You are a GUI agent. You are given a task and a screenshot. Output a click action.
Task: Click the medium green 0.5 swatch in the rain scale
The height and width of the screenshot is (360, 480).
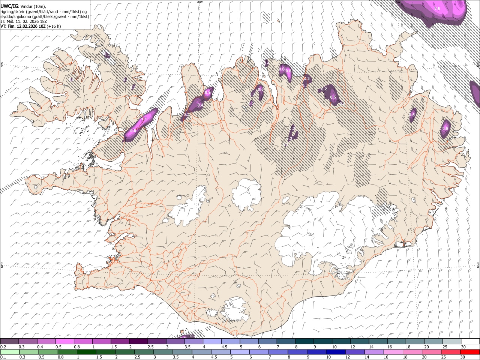(48, 352)
